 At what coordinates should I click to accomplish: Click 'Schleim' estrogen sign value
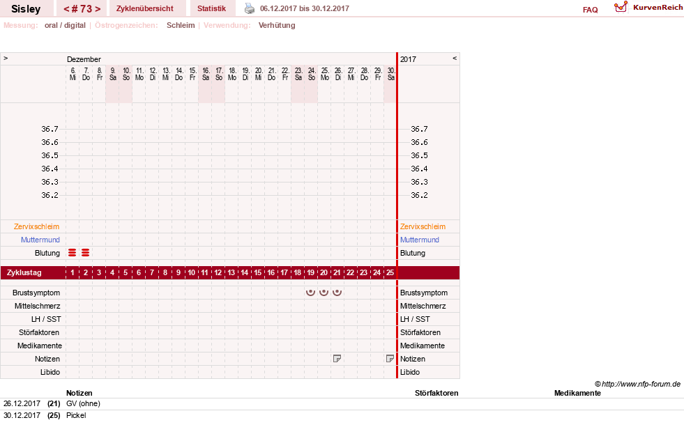point(181,25)
